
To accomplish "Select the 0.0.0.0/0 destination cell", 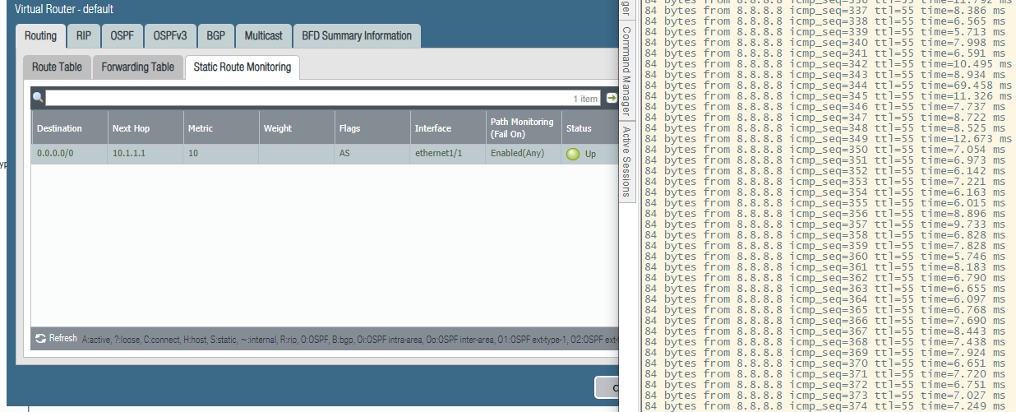I will click(x=69, y=154).
